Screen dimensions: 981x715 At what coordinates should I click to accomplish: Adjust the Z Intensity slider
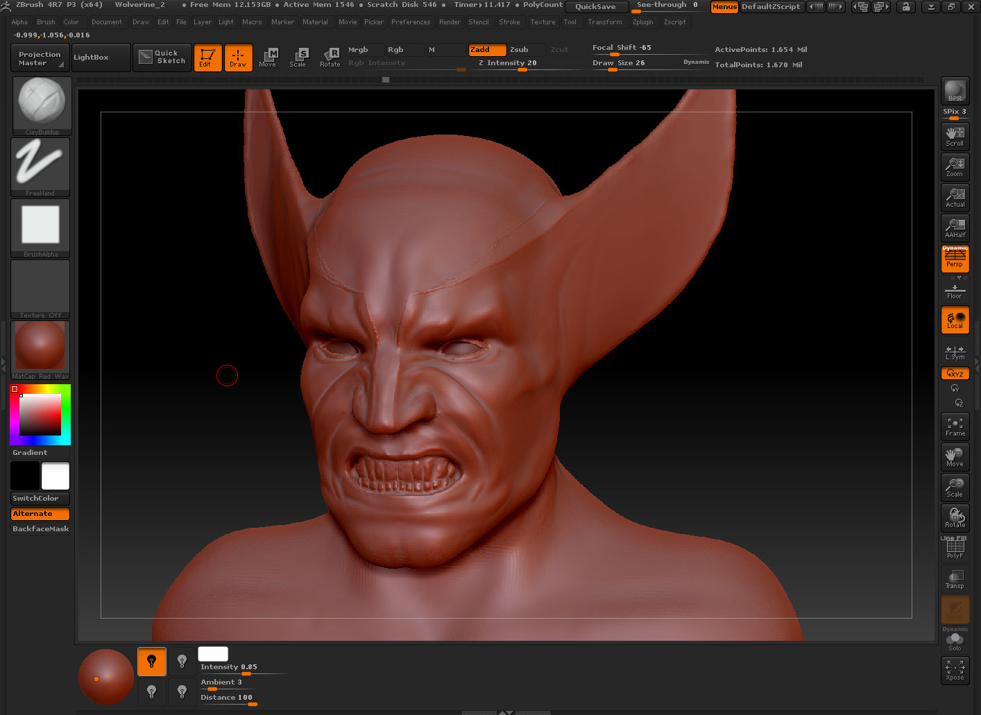click(527, 64)
